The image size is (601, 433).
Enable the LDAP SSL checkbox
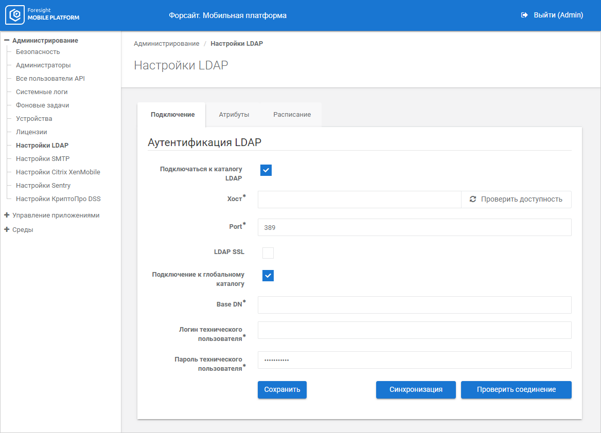268,252
